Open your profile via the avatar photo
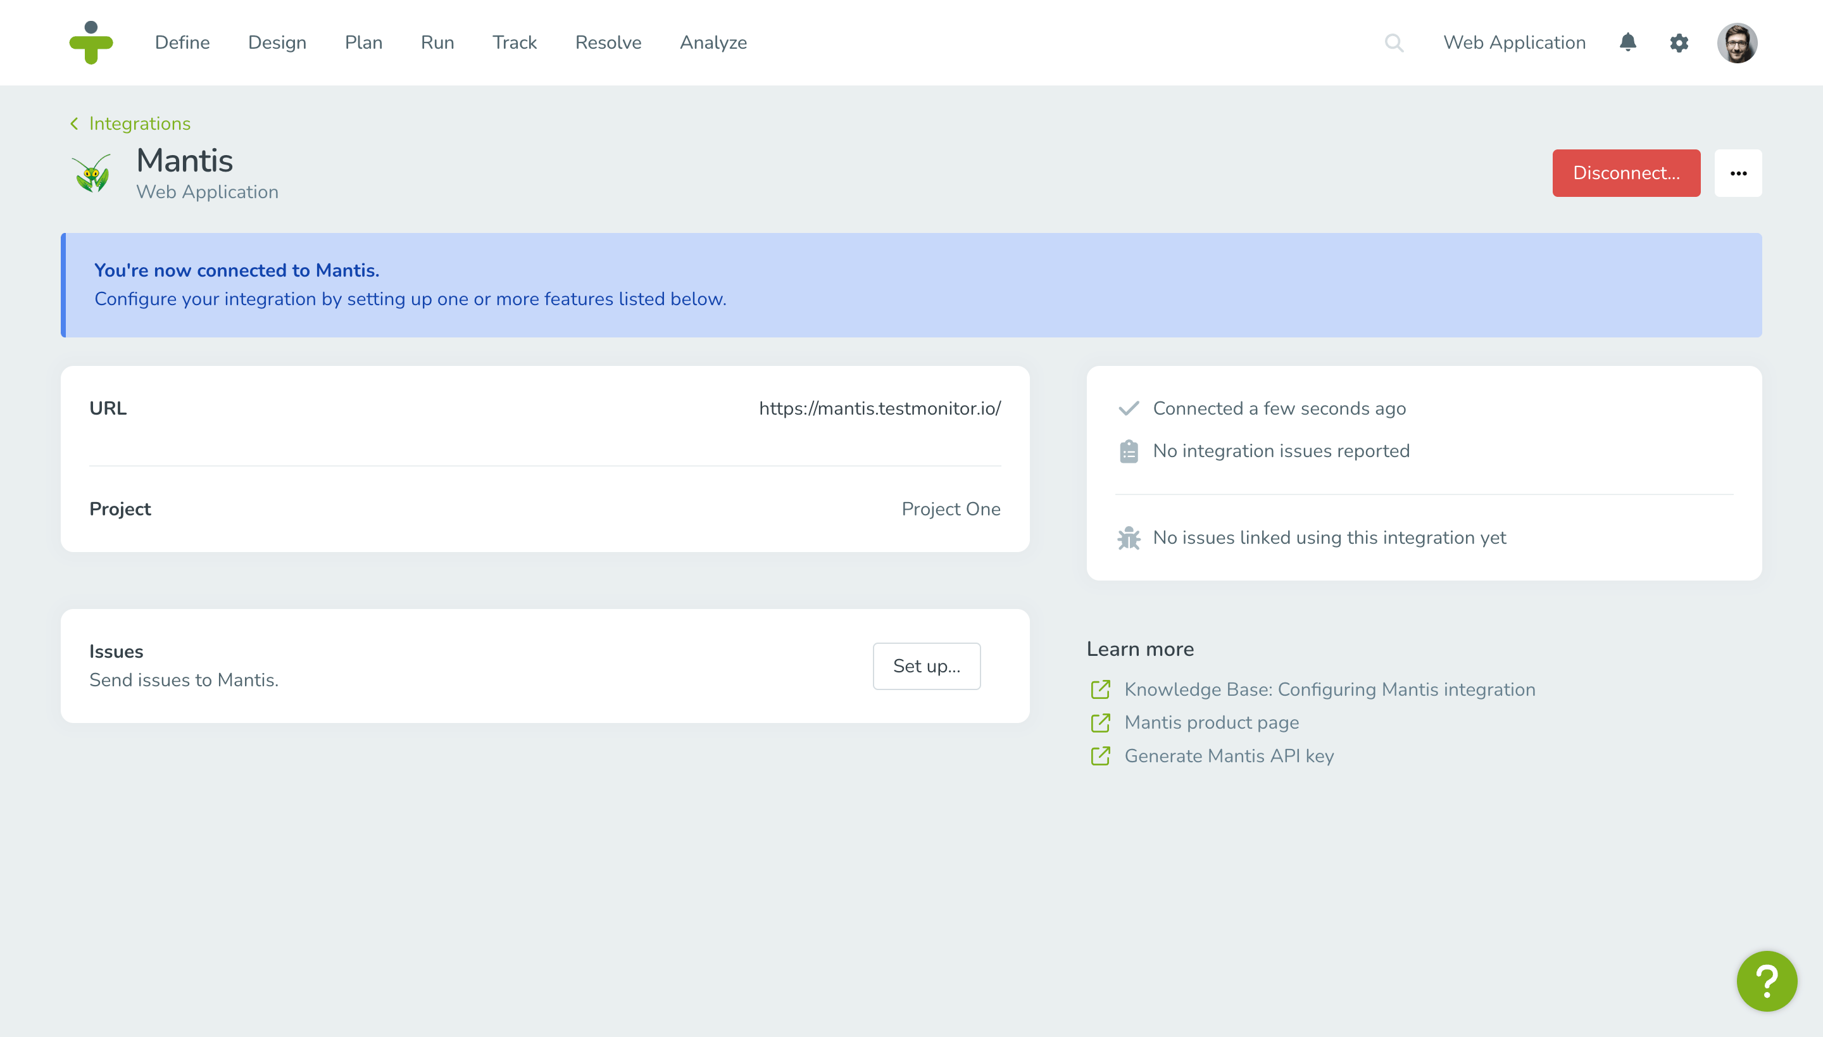This screenshot has height=1037, width=1823. 1738,43
